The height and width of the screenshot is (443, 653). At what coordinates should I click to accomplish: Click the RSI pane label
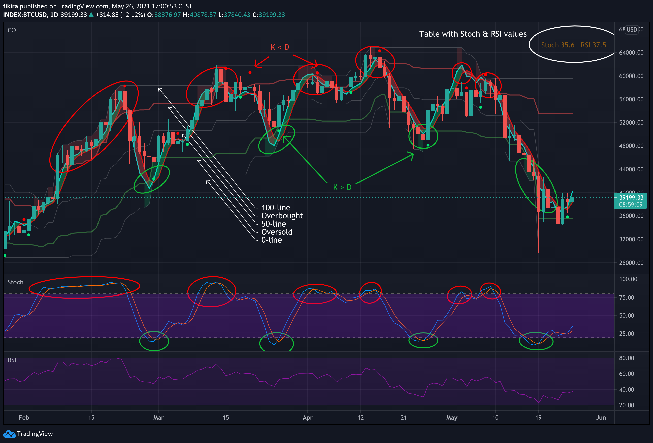(x=12, y=360)
